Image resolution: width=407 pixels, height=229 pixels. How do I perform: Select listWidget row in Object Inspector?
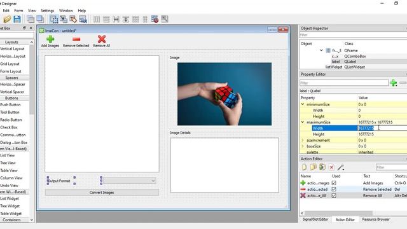353,67
